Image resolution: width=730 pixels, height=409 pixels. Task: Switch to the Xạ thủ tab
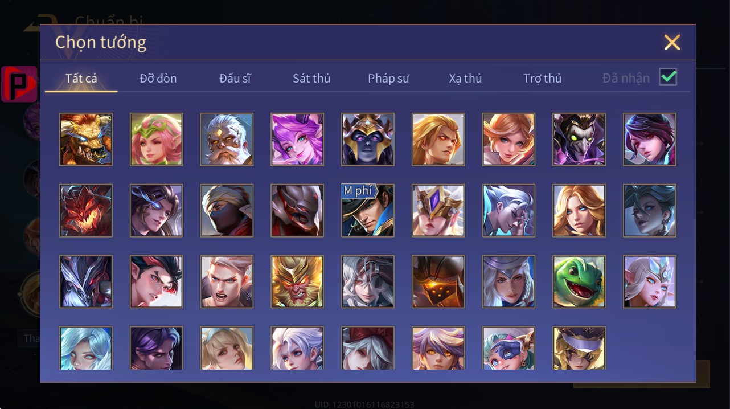point(465,79)
